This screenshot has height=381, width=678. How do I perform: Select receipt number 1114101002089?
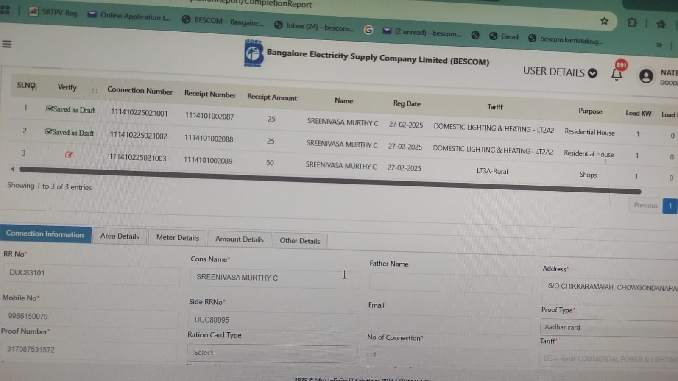click(x=208, y=160)
